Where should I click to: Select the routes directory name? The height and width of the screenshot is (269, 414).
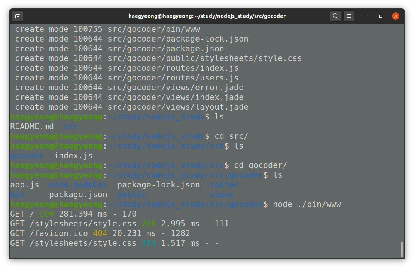click(x=224, y=184)
